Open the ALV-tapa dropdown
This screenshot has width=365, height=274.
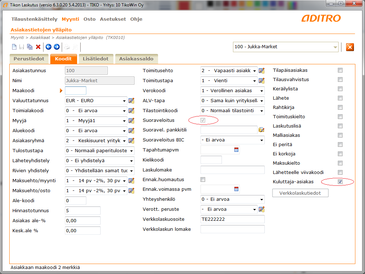[x=233, y=101]
